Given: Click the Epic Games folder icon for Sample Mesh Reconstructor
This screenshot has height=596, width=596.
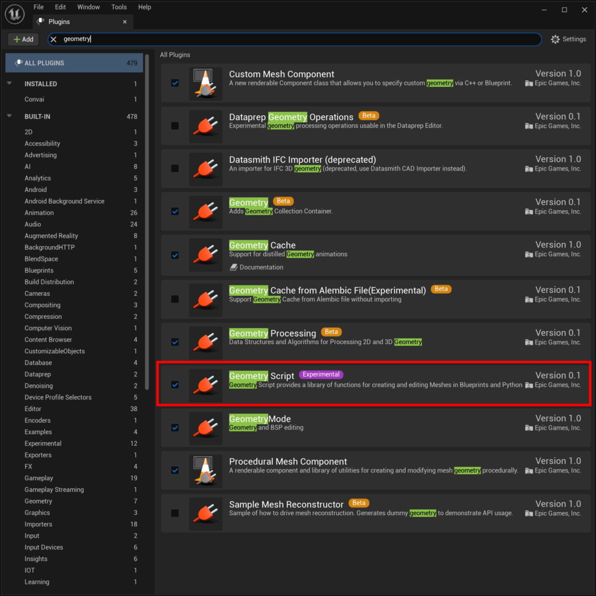Looking at the screenshot, I should (528, 513).
